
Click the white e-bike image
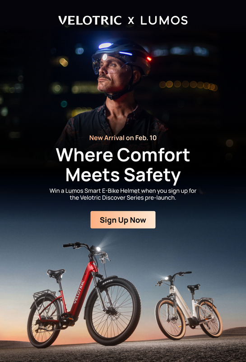tap(189, 305)
